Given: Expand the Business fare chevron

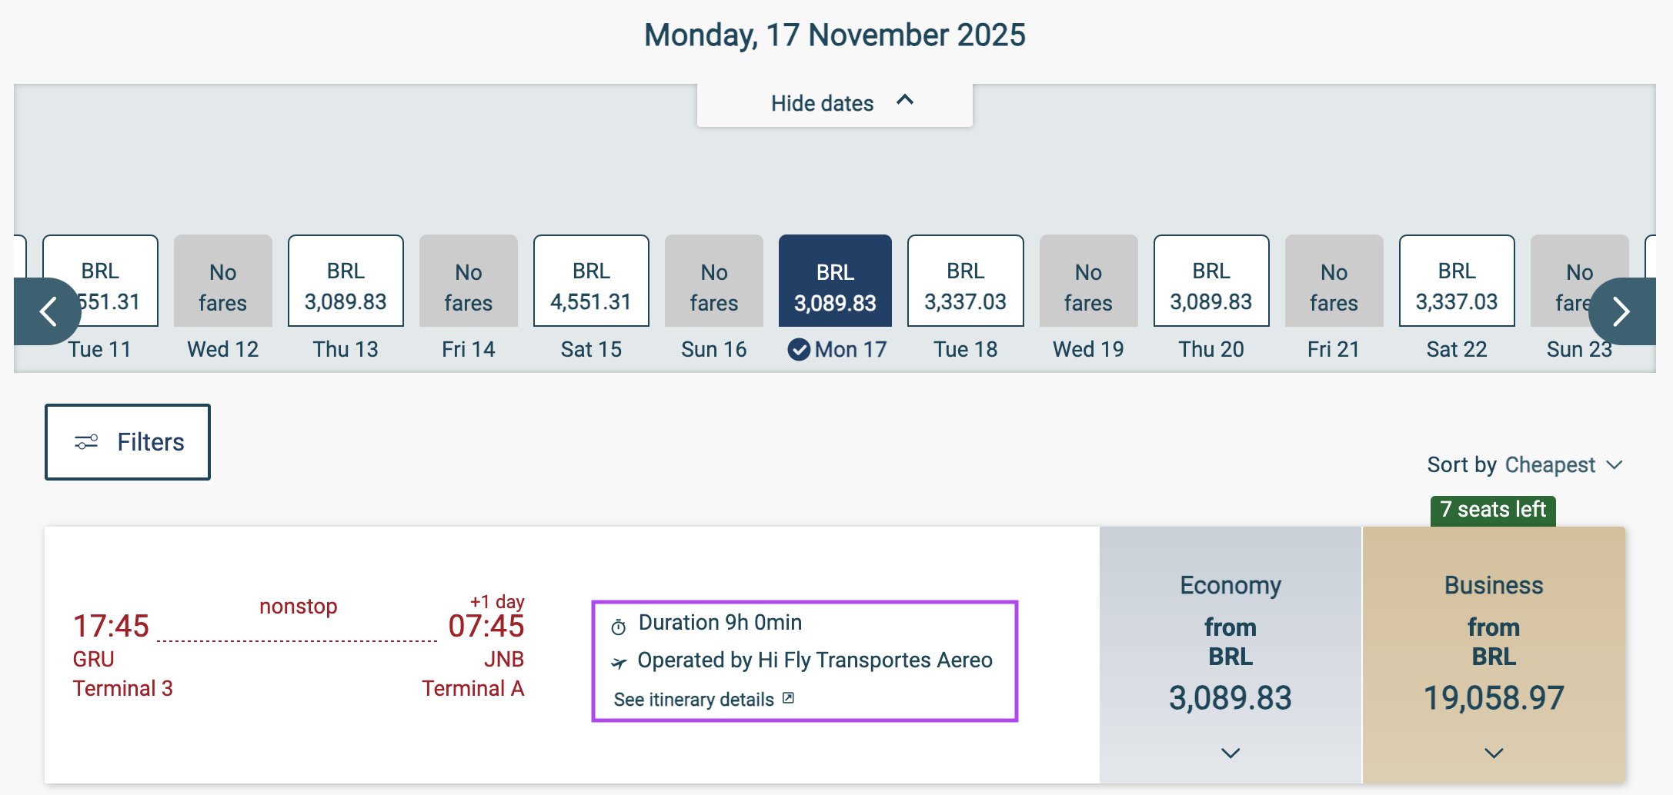Looking at the screenshot, I should click(1494, 753).
